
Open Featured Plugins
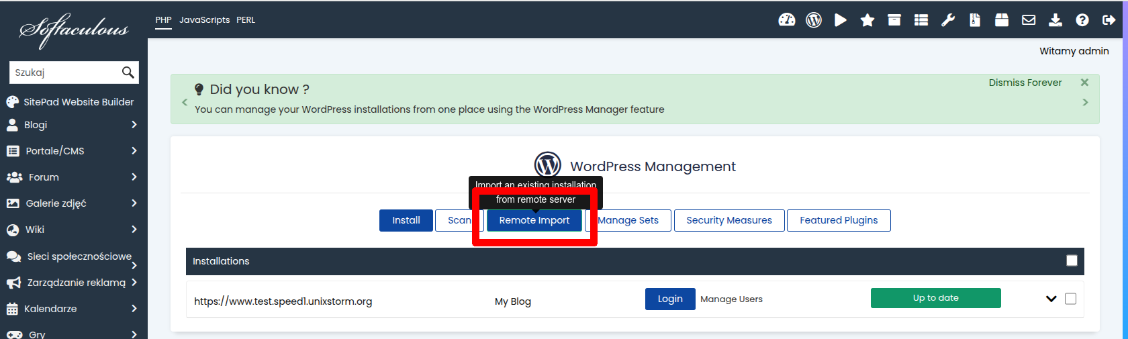coord(839,220)
